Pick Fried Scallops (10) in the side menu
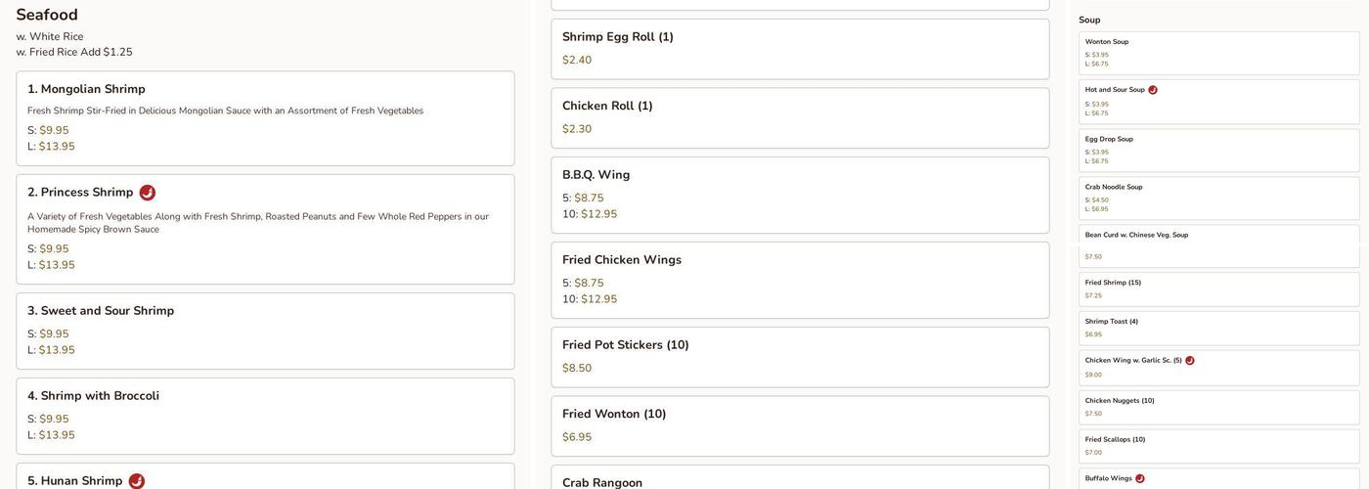Image resolution: width=1369 pixels, height=489 pixels. (1218, 446)
